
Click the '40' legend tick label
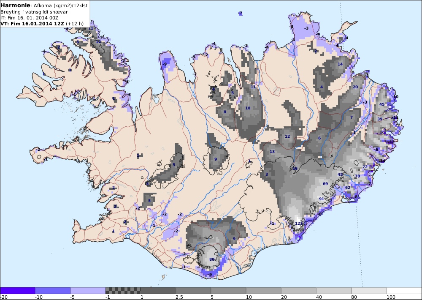pyautogui.click(x=319, y=297)
